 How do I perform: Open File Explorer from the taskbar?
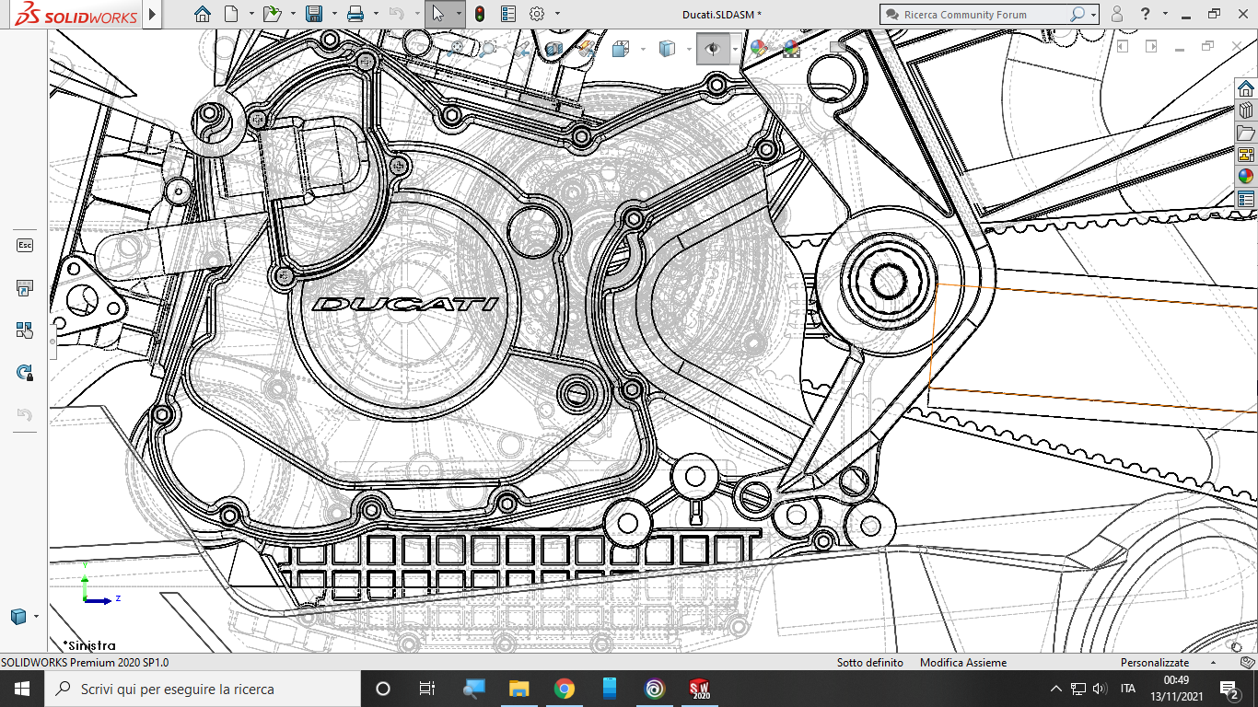coord(519,689)
